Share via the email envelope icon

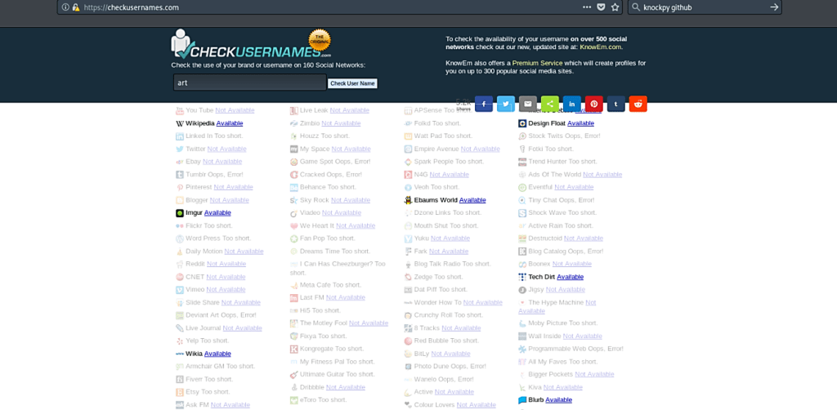pyautogui.click(x=528, y=104)
